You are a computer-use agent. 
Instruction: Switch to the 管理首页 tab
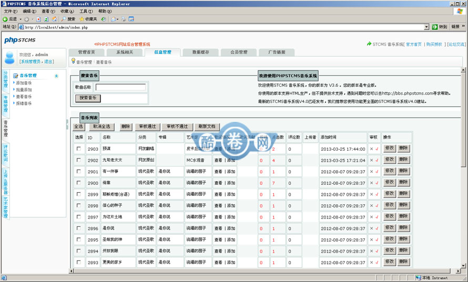tap(87, 52)
